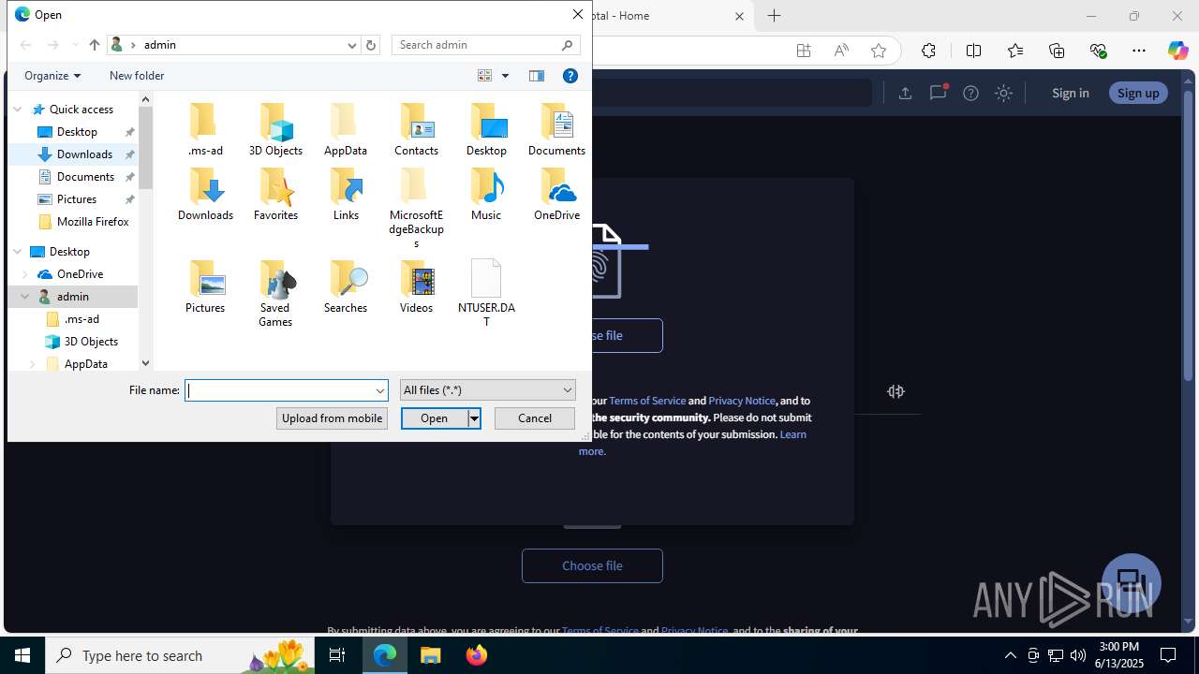Open the file type All files dropdown
The image size is (1199, 674).
pos(487,390)
